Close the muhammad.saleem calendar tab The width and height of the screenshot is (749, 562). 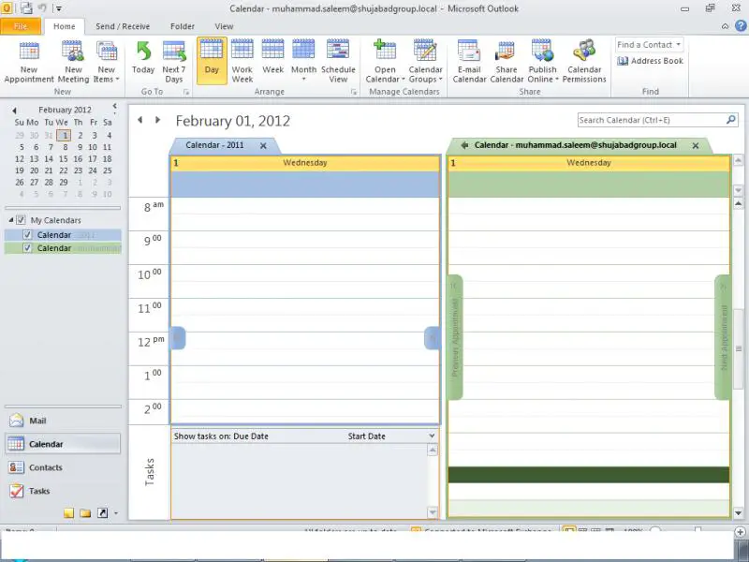pyautogui.click(x=696, y=146)
